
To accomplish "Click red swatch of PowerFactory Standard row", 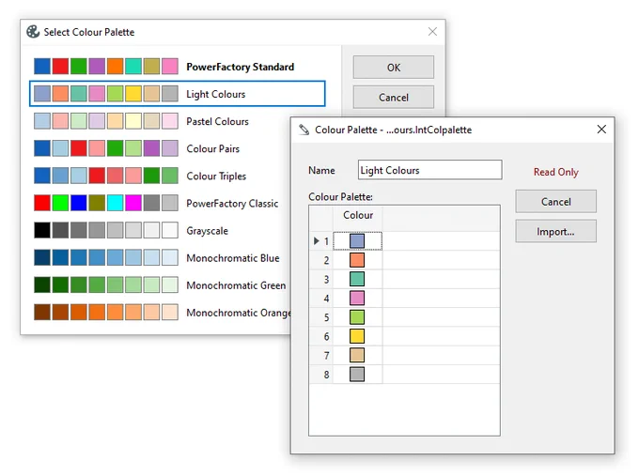I will click(60, 67).
